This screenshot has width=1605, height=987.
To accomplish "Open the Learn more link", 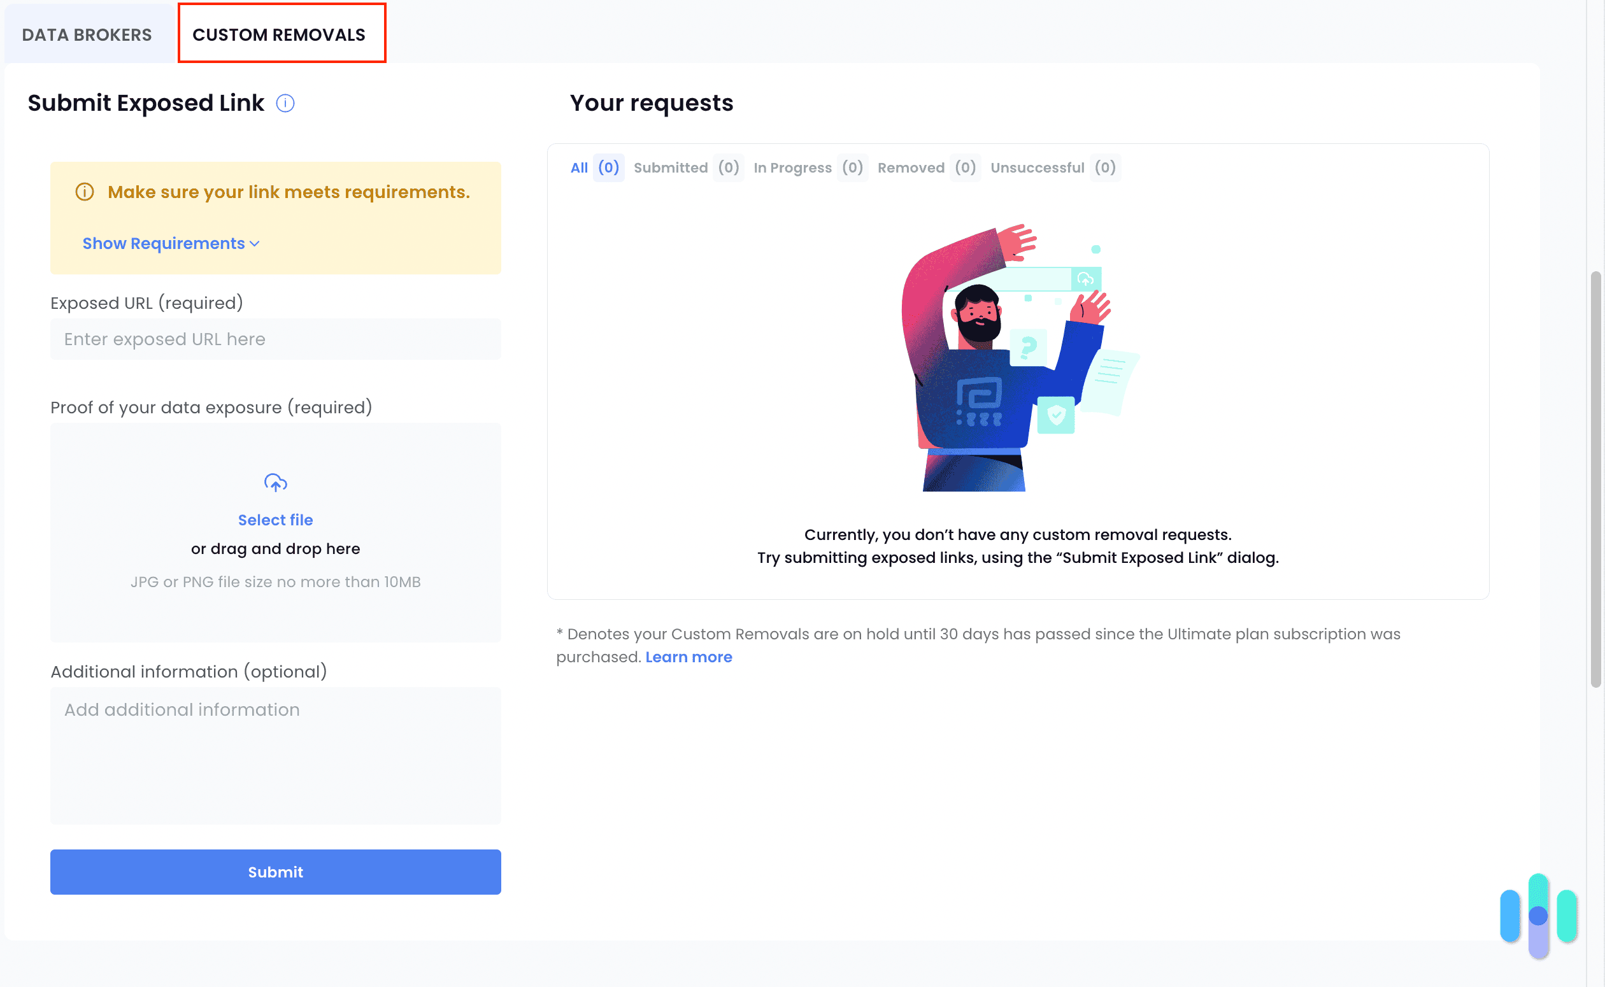I will tap(688, 657).
